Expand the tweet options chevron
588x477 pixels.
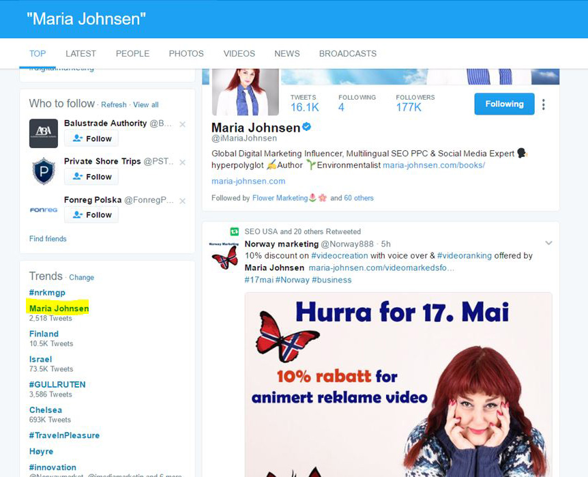coord(548,243)
